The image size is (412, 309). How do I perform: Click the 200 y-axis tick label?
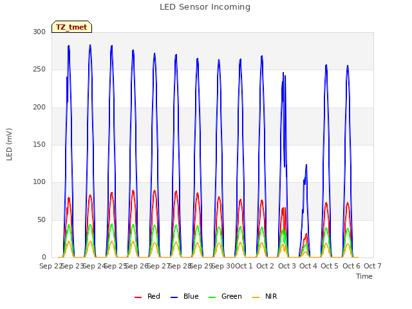coord(39,108)
